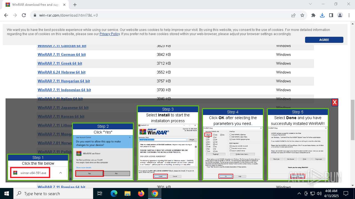Download WinRAR 7.11 Galician 64 bit
Screen dimensions: 355x199
(62, 46)
